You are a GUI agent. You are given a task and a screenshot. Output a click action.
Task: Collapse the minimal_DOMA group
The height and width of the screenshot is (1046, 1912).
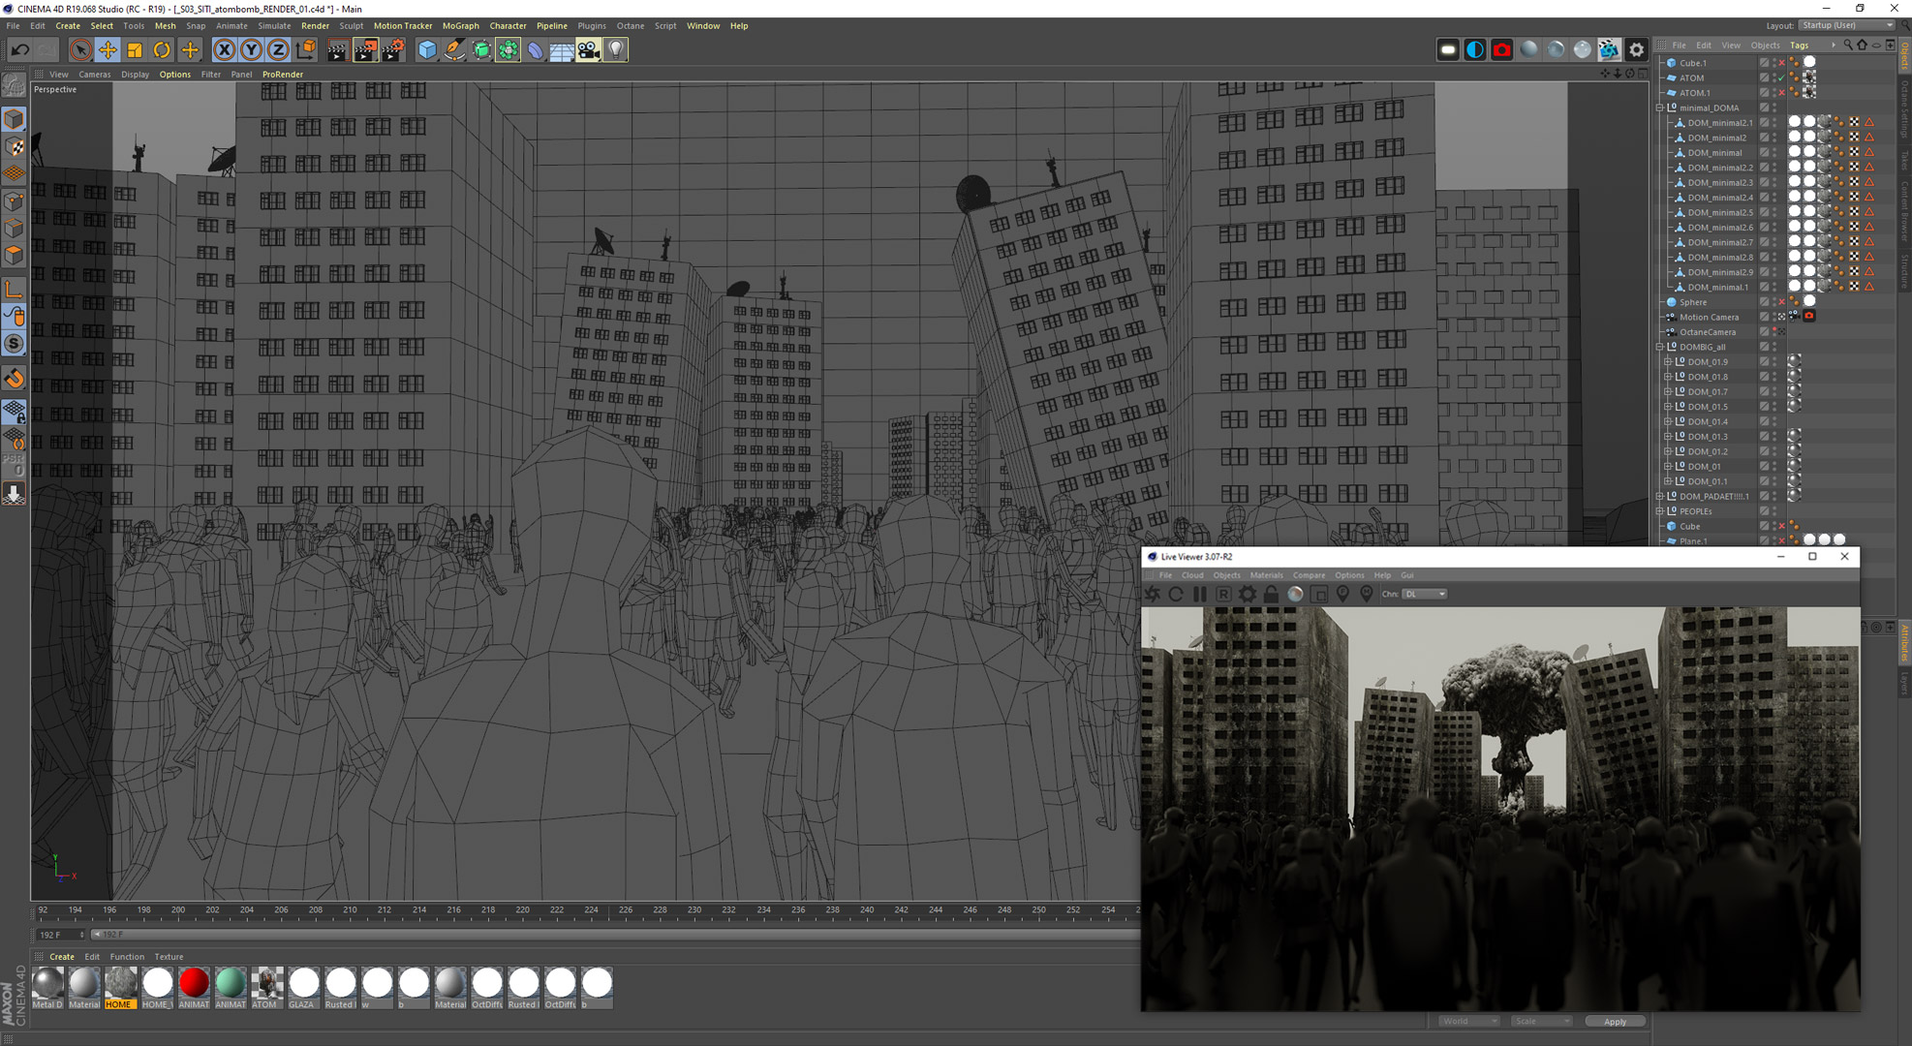pyautogui.click(x=1660, y=108)
